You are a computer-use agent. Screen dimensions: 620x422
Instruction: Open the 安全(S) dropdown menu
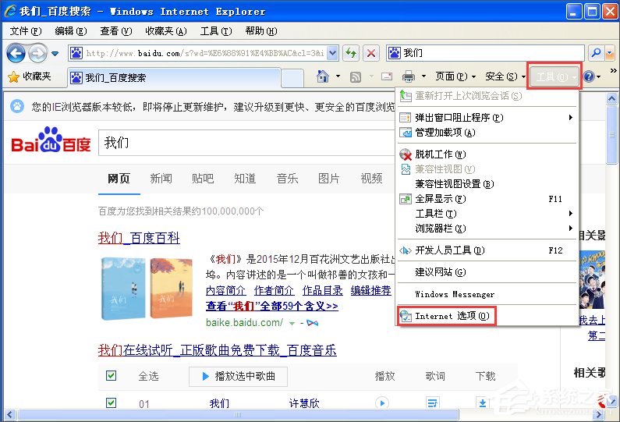tap(505, 76)
